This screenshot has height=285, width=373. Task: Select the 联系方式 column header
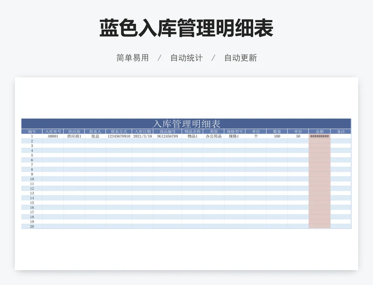tap(119, 132)
